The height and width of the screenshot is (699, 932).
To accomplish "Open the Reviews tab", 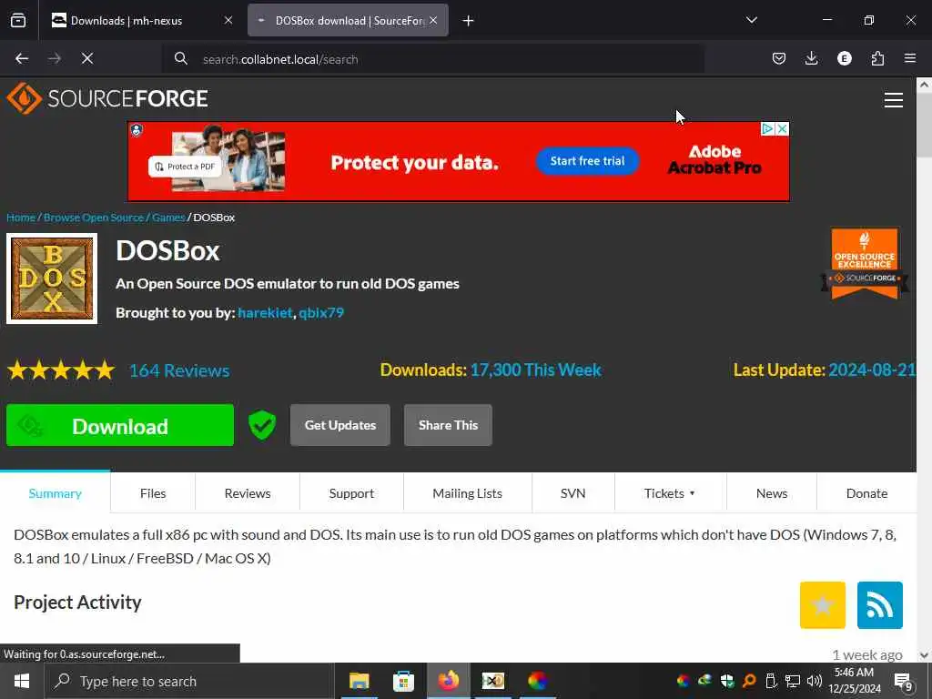I will coord(248,493).
